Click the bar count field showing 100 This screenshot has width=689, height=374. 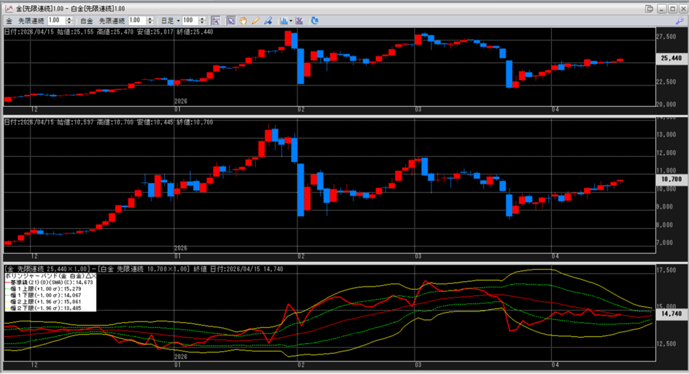pyautogui.click(x=190, y=21)
